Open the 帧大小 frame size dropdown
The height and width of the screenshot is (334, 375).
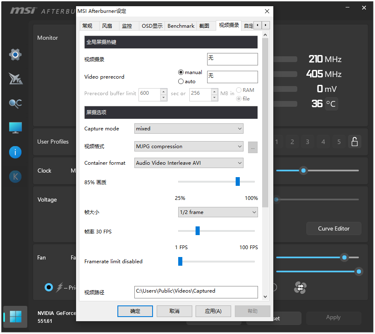(218, 212)
